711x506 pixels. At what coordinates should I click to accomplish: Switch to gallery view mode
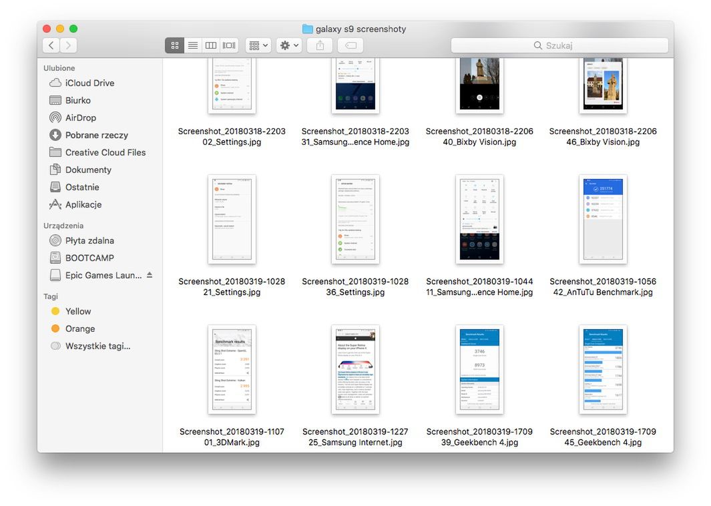(x=229, y=45)
